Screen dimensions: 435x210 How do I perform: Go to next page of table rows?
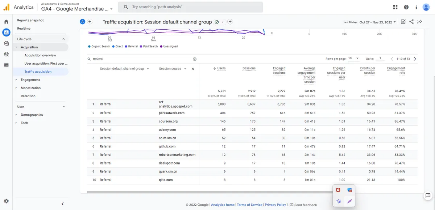coord(415,59)
